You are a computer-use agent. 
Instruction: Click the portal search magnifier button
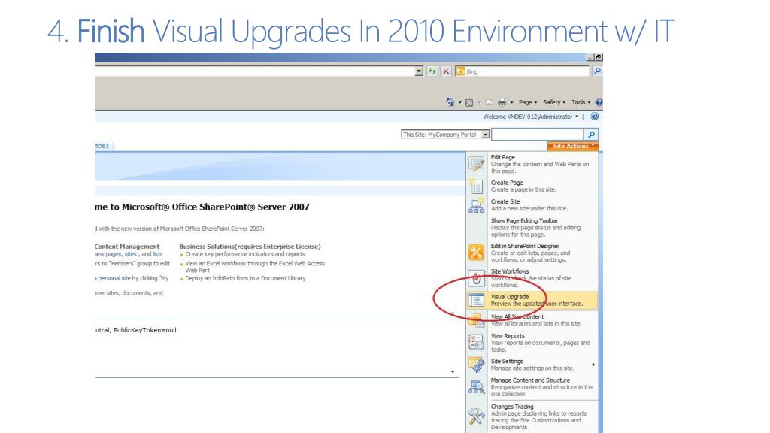click(591, 134)
